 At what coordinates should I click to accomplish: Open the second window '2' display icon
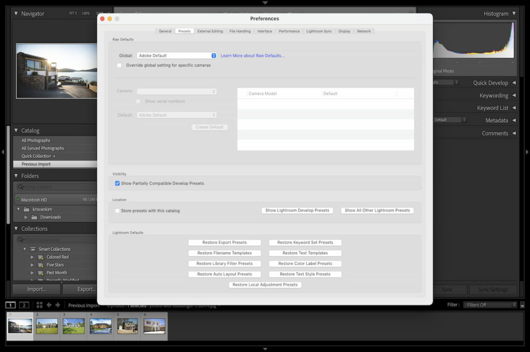click(24, 305)
